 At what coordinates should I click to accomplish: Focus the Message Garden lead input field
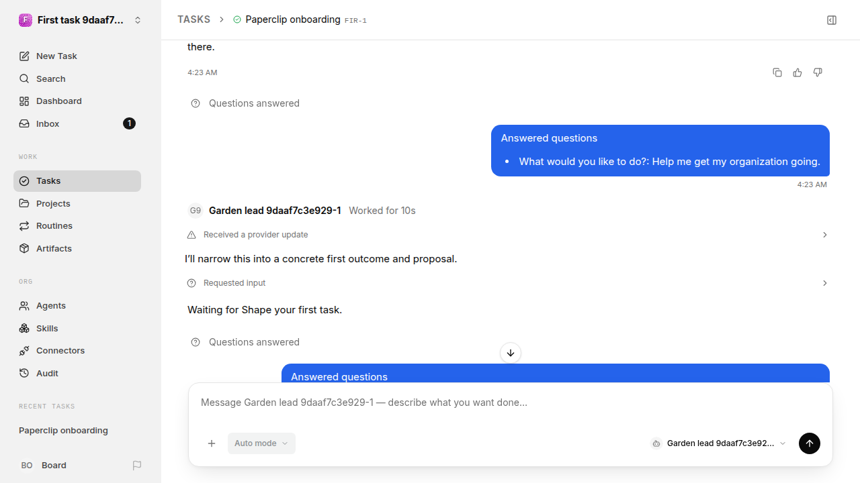click(x=511, y=402)
